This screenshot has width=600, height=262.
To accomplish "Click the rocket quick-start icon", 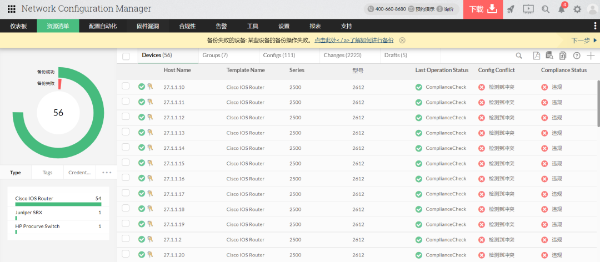I will [x=511, y=9].
